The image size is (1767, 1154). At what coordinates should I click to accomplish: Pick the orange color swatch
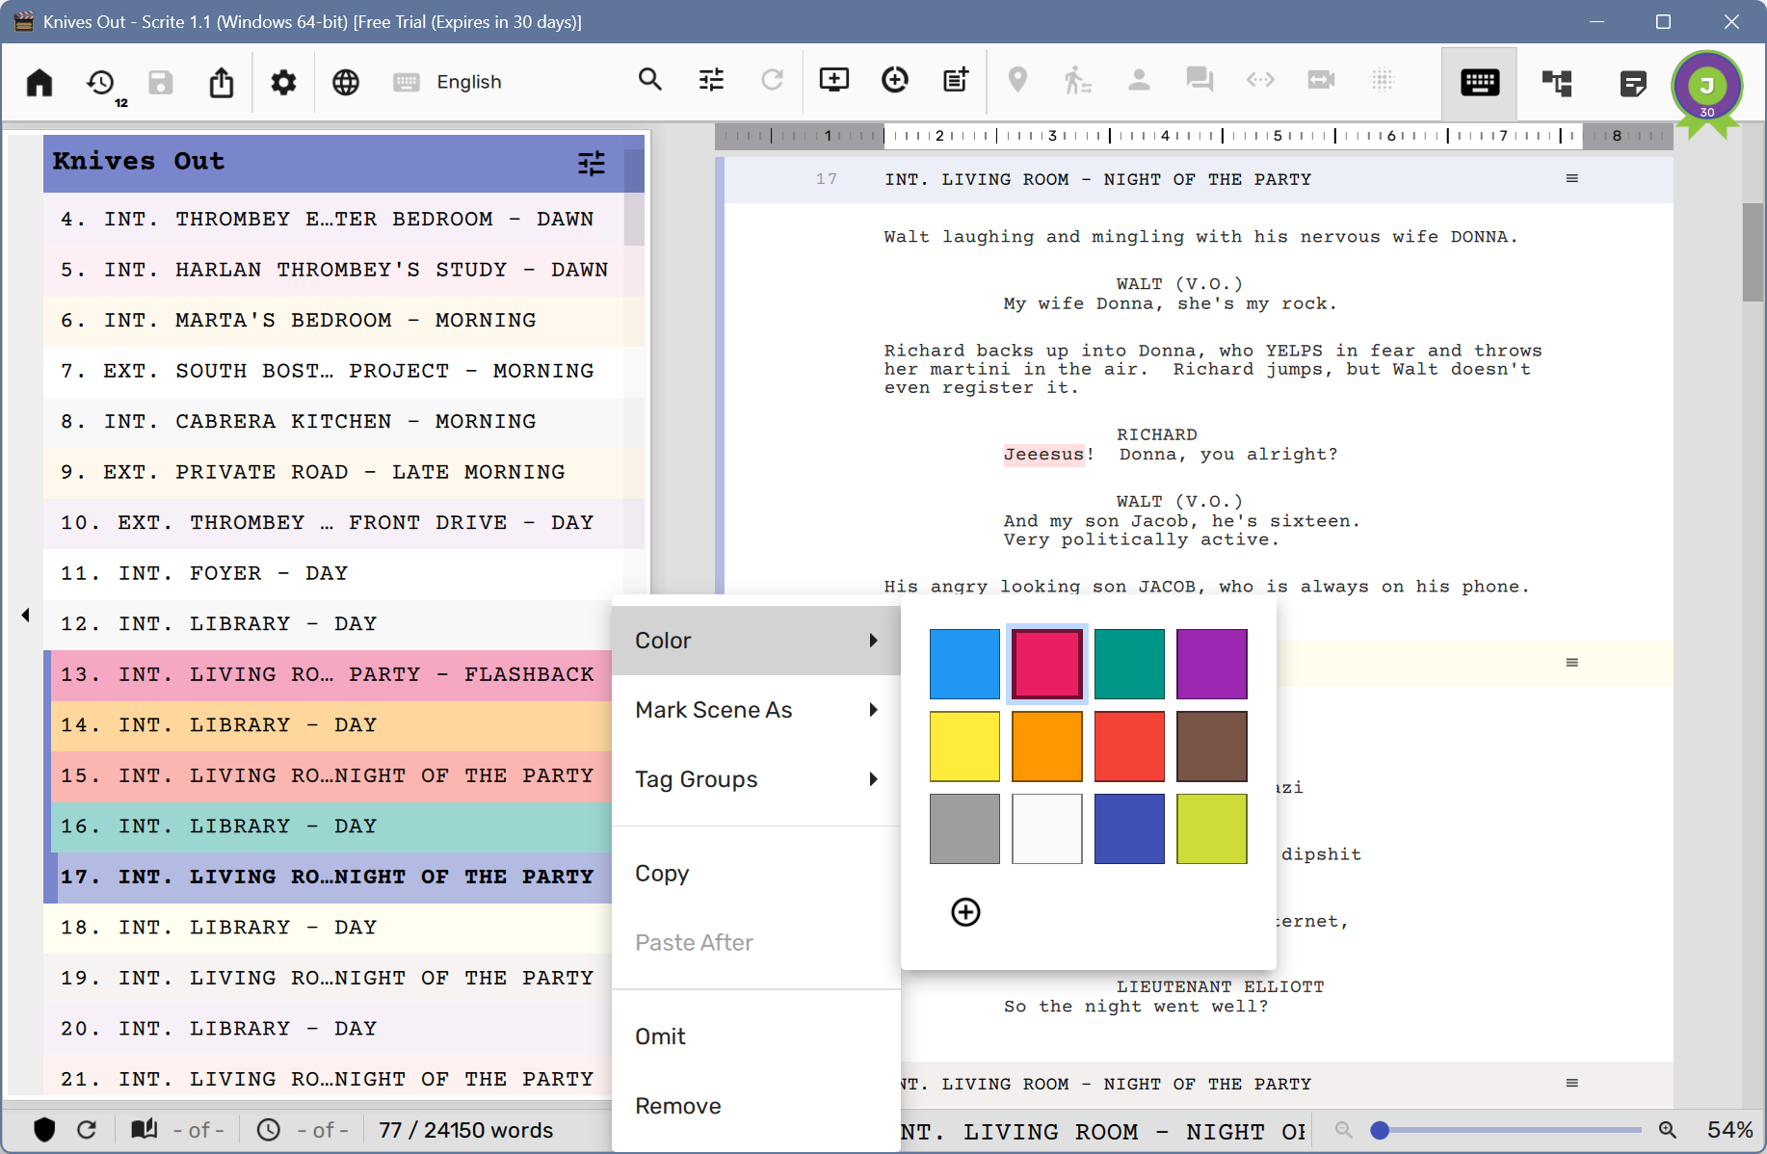click(1047, 747)
